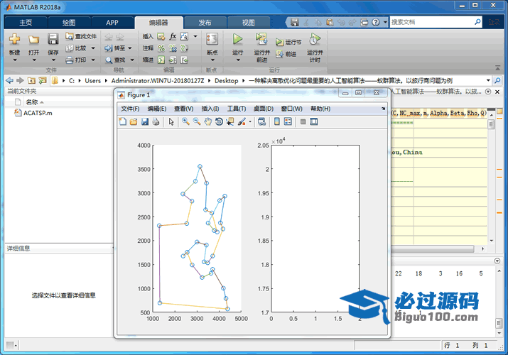Click 查找文件 (Find Files) in ribbon
The height and width of the screenshot is (355, 508).
click(81, 36)
